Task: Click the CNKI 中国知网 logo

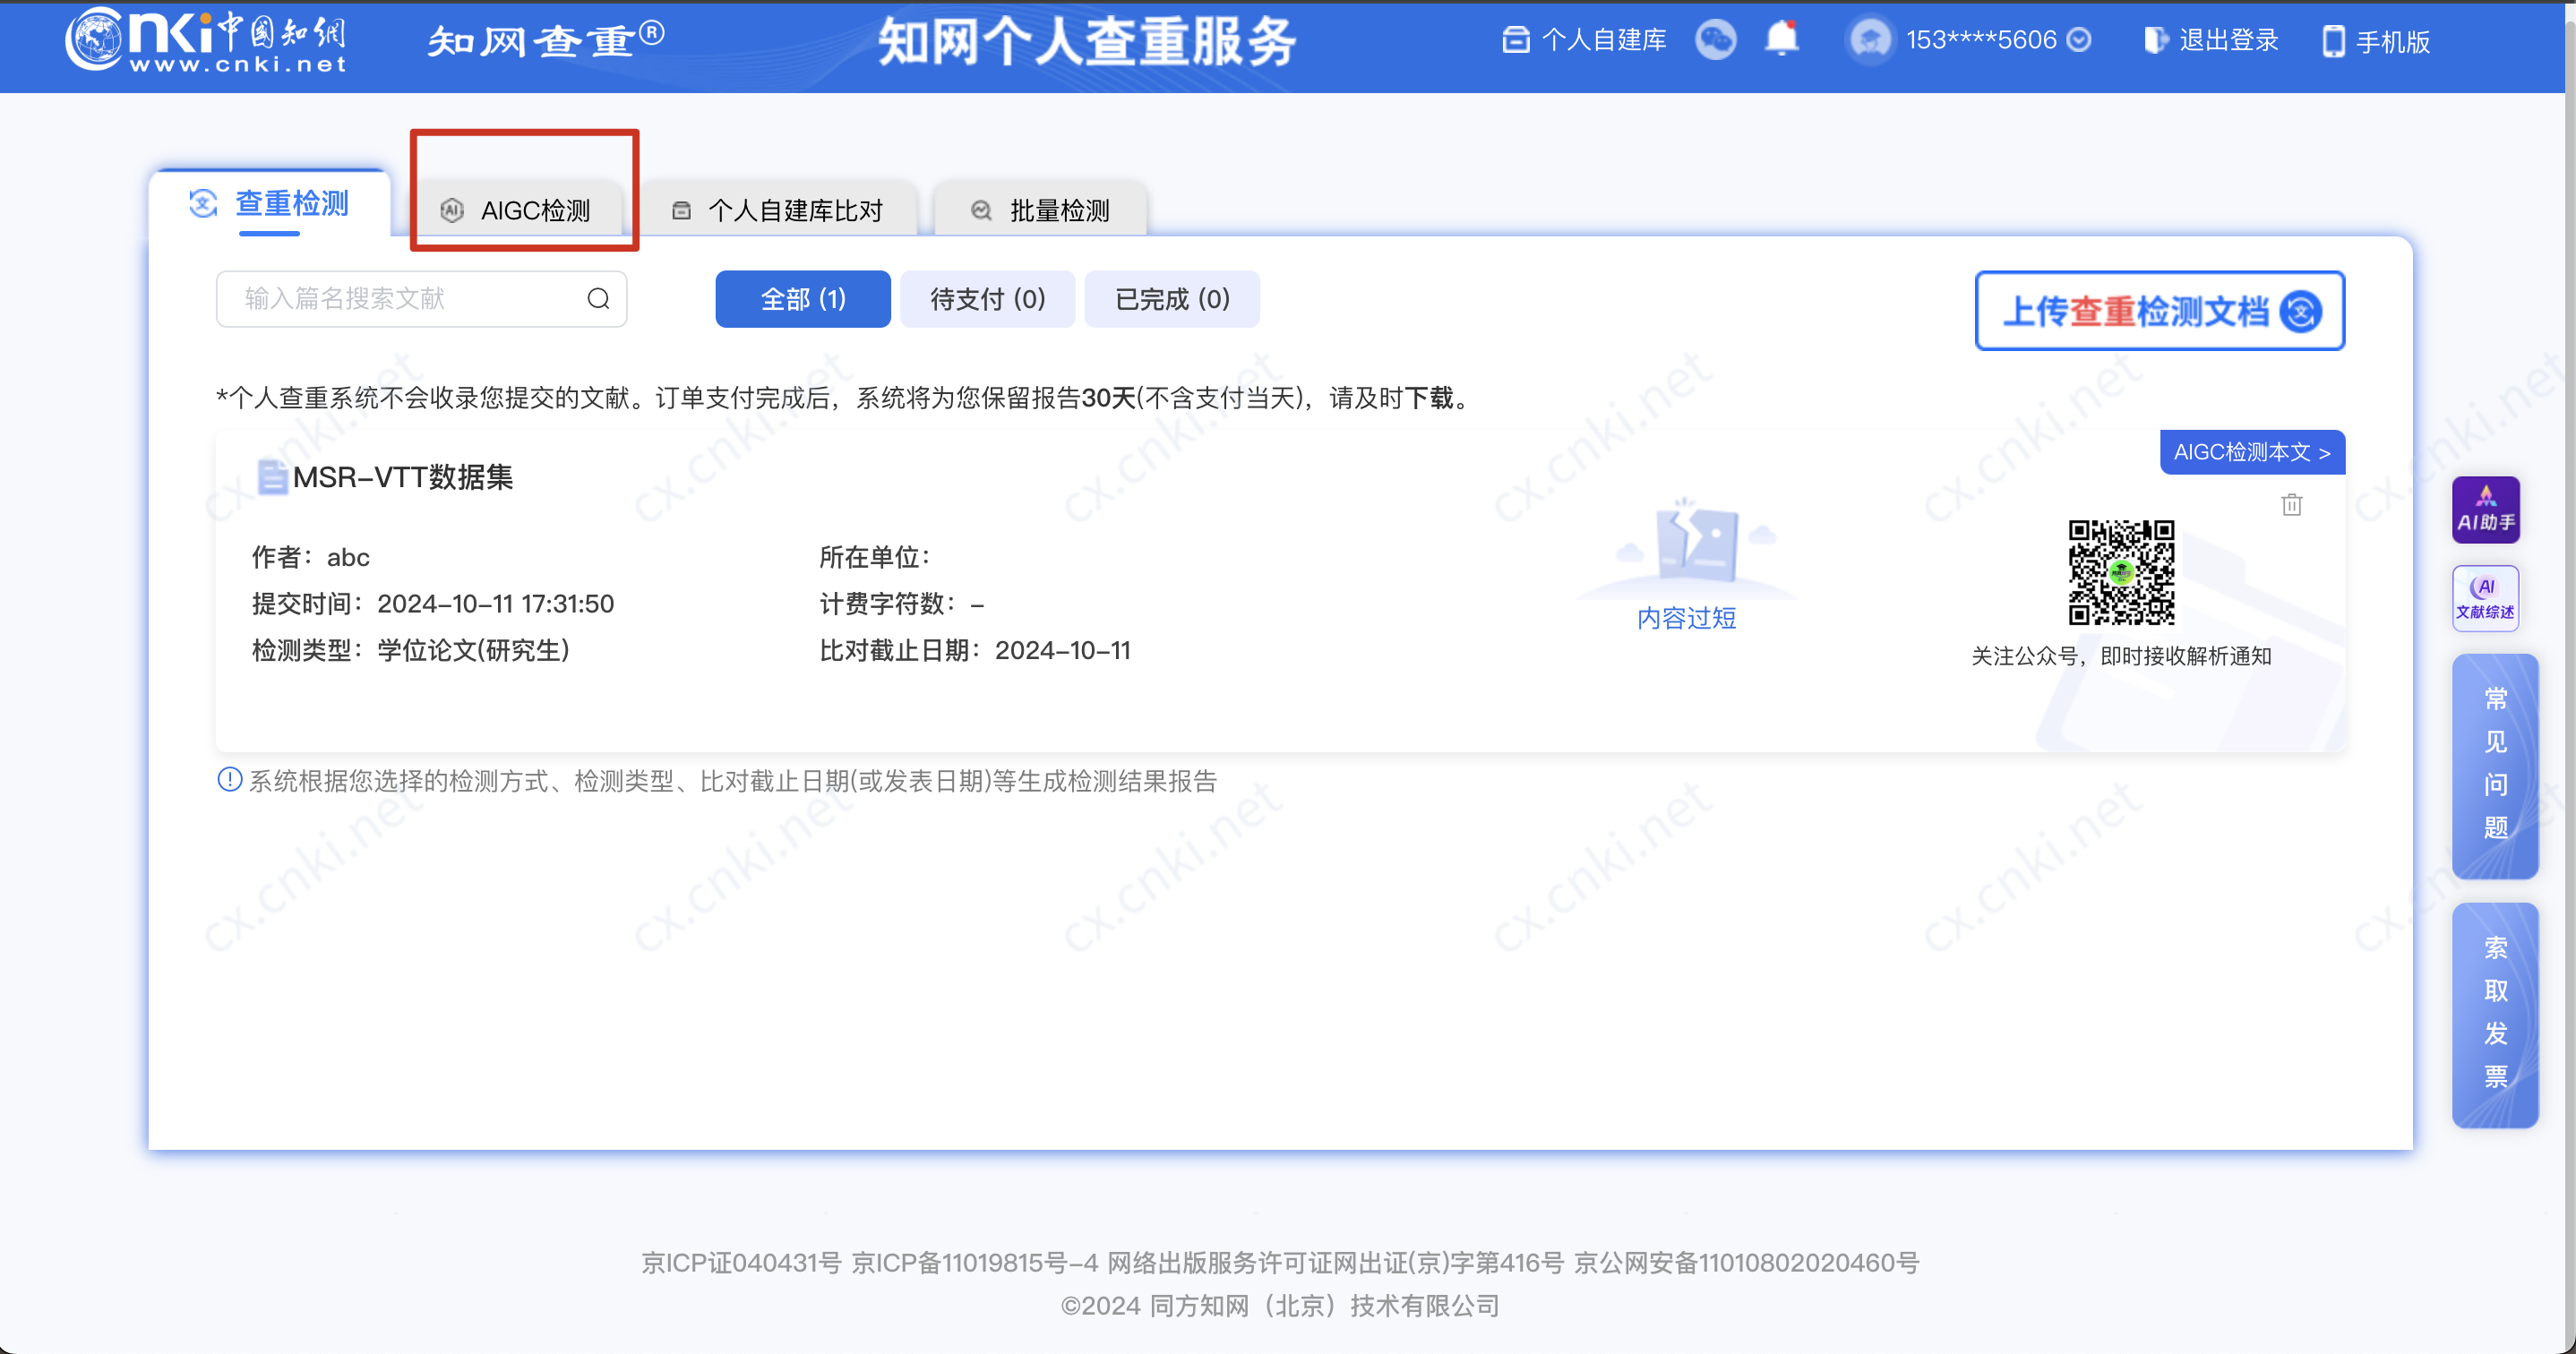Action: pos(207,40)
